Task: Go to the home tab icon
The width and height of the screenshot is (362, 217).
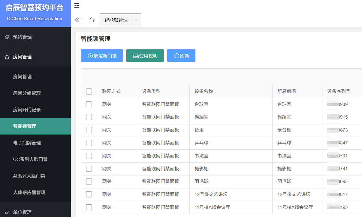Action: [92, 20]
